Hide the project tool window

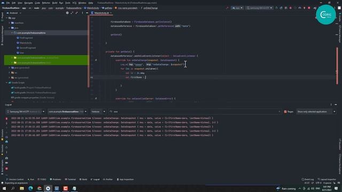click(87, 13)
